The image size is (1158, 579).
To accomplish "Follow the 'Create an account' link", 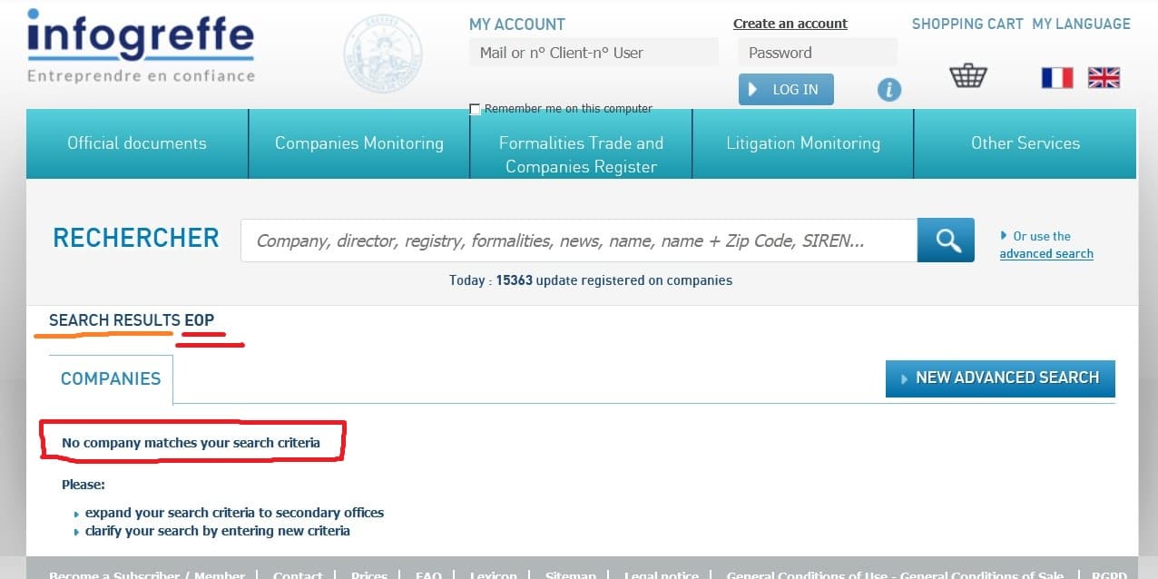I will pos(790,24).
